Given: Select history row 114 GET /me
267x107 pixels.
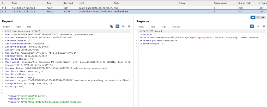Looking at the screenshot, I should point(133,8).
